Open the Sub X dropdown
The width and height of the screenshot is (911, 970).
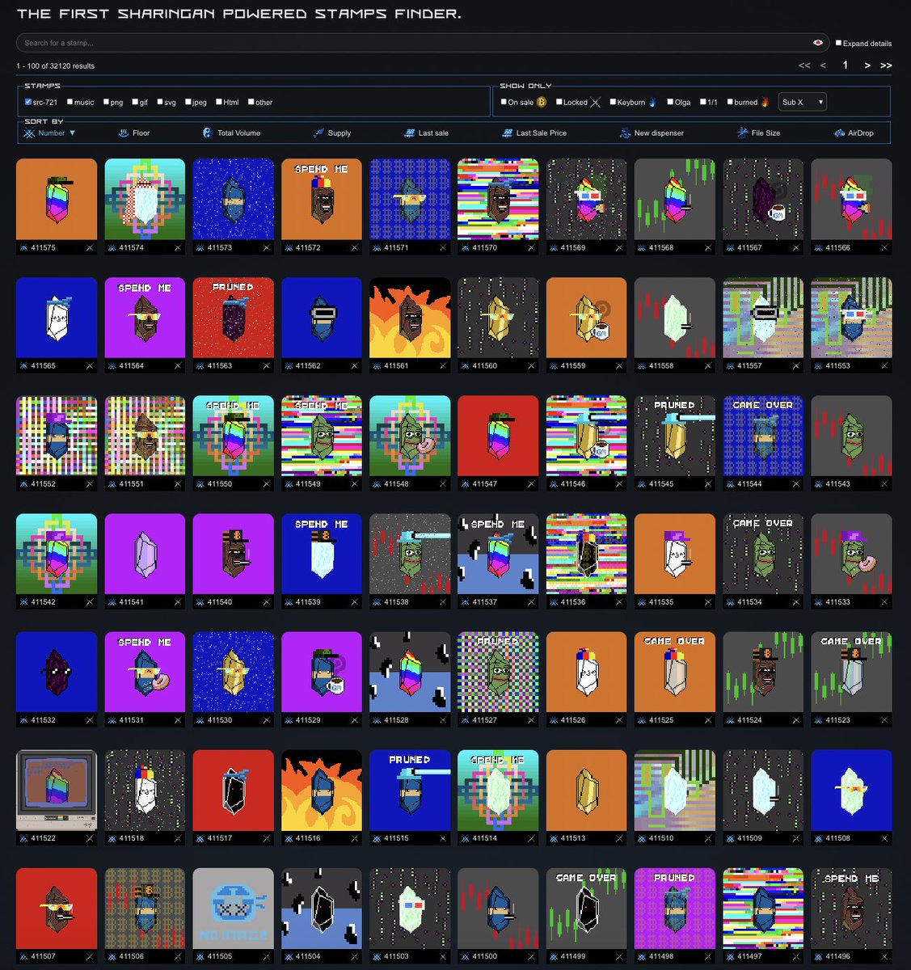803,102
